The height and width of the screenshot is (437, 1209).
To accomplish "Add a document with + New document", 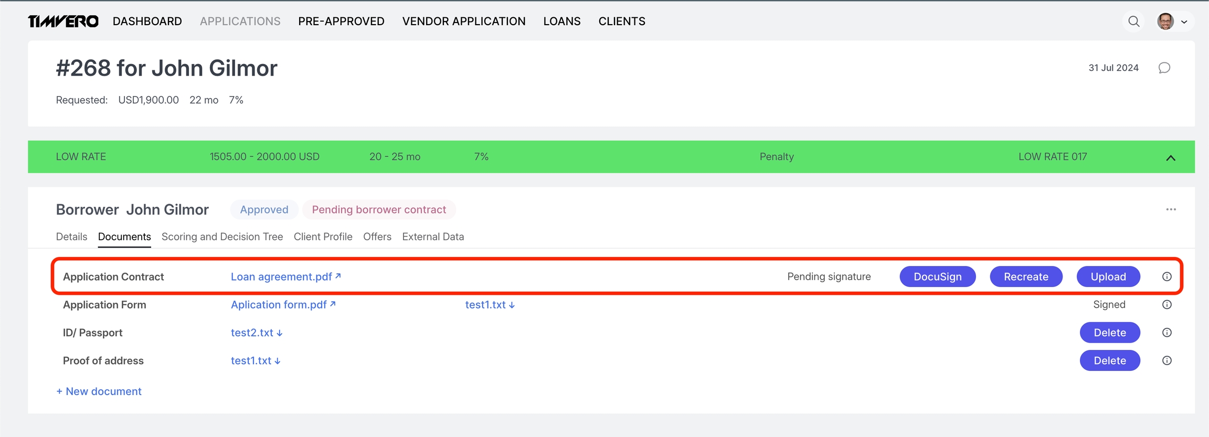I will coord(99,391).
